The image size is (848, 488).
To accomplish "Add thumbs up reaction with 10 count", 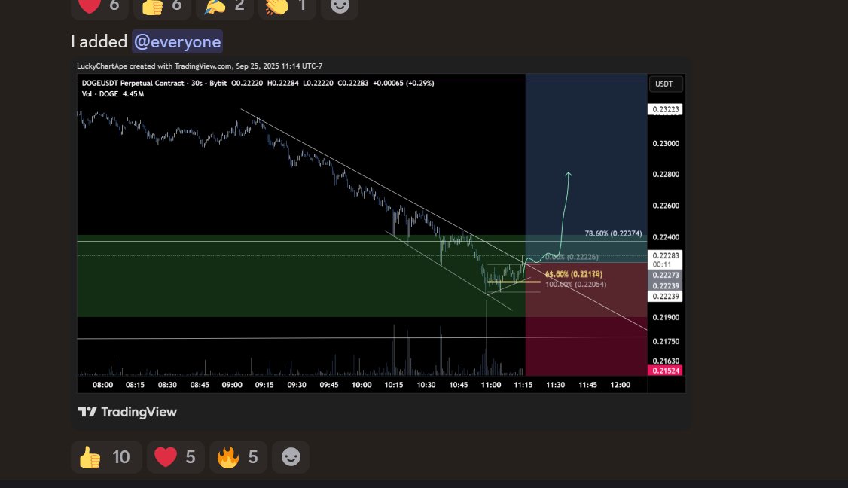I will coord(106,457).
